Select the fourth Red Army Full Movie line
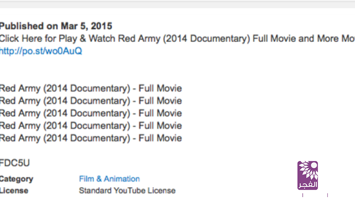Screen dimensions: 355x205 click(91, 125)
